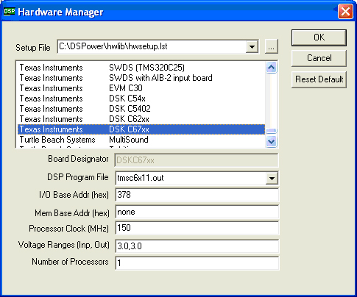This screenshot has height=297, width=357.
Task: Confirm settings with the OK button
Action: tap(319, 37)
